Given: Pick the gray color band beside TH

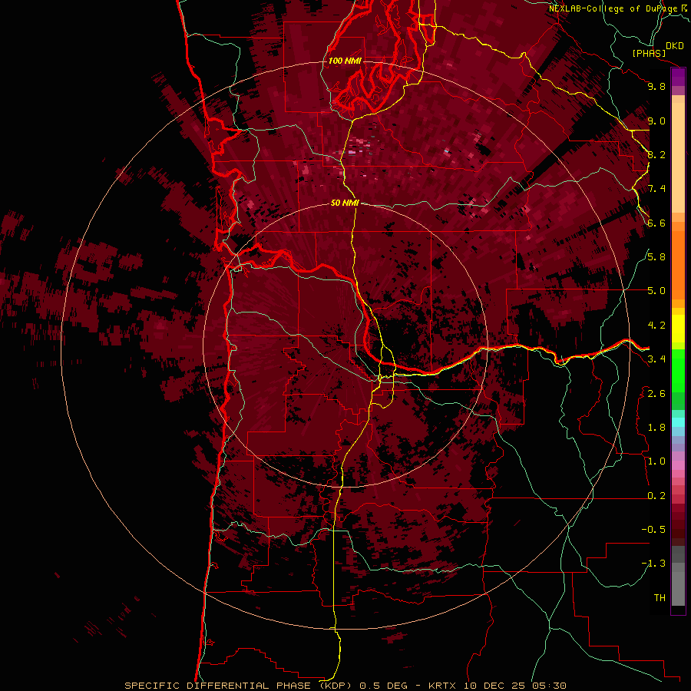Looking at the screenshot, I should (678, 590).
